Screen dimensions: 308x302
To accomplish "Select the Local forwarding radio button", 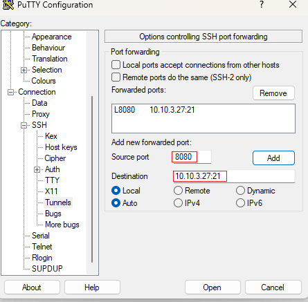I will (116, 191).
